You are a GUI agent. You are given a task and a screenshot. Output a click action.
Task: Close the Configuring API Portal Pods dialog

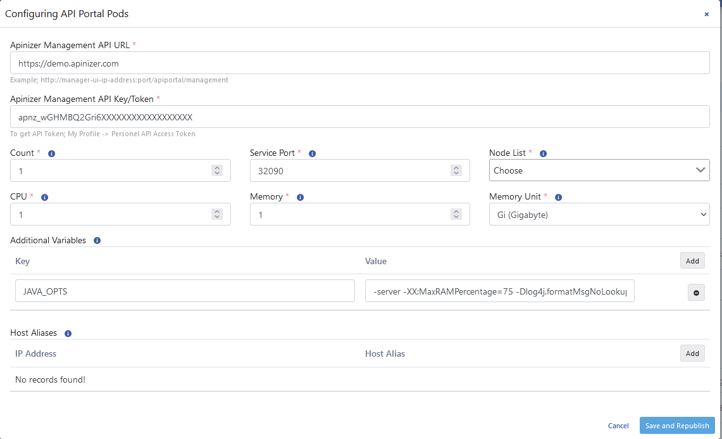(x=707, y=14)
